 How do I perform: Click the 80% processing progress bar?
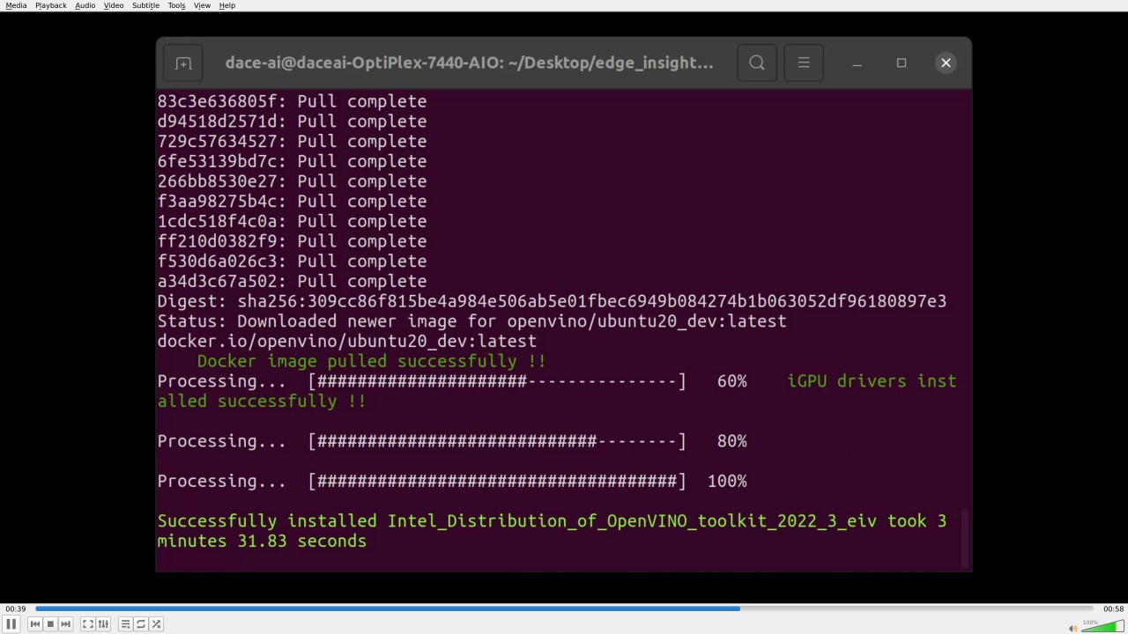click(496, 441)
